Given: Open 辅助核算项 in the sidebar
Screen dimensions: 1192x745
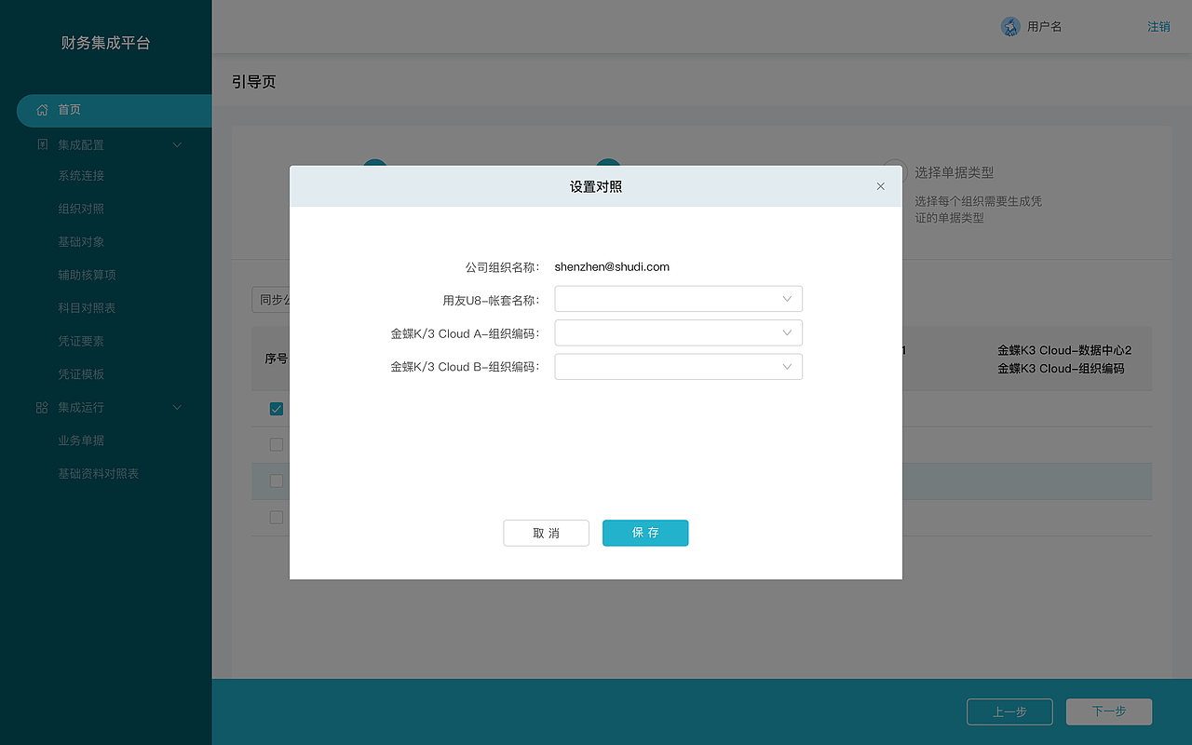Looking at the screenshot, I should pyautogui.click(x=87, y=275).
